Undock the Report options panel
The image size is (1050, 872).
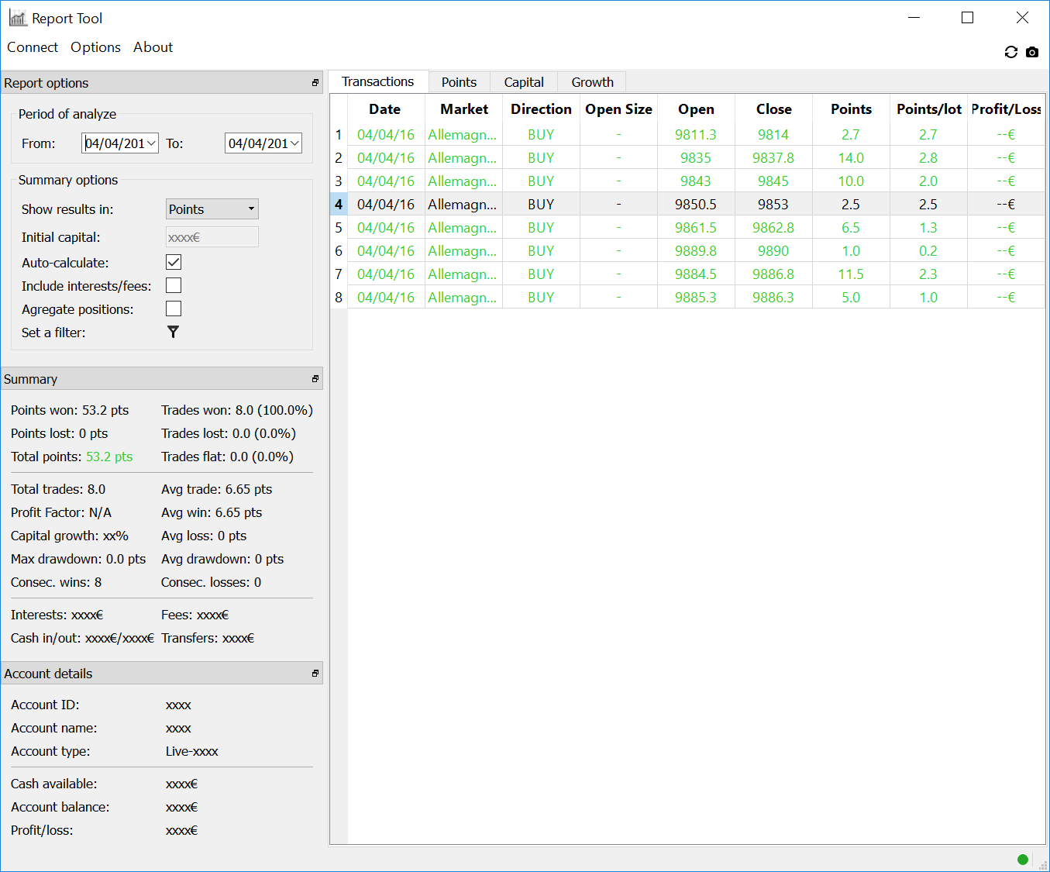315,83
